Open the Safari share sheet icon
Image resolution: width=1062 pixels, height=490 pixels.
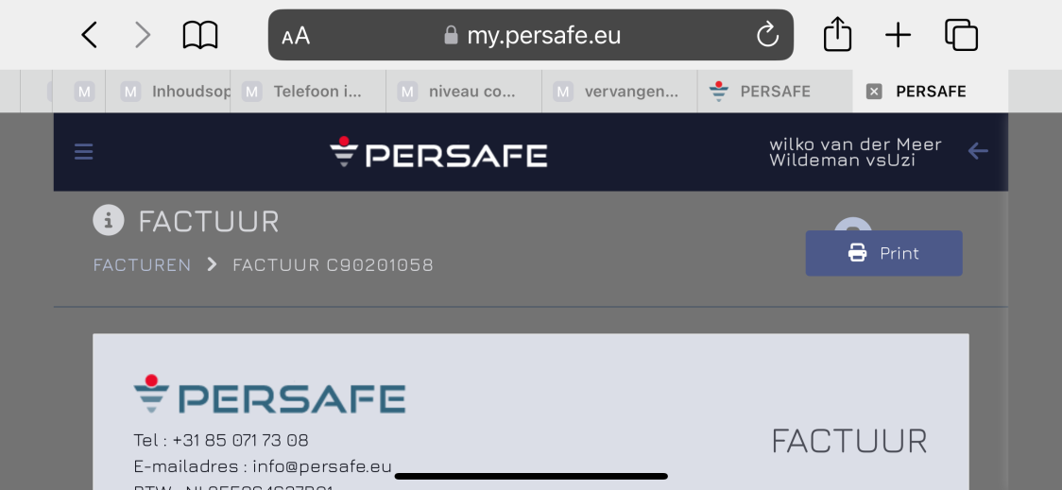[837, 36]
